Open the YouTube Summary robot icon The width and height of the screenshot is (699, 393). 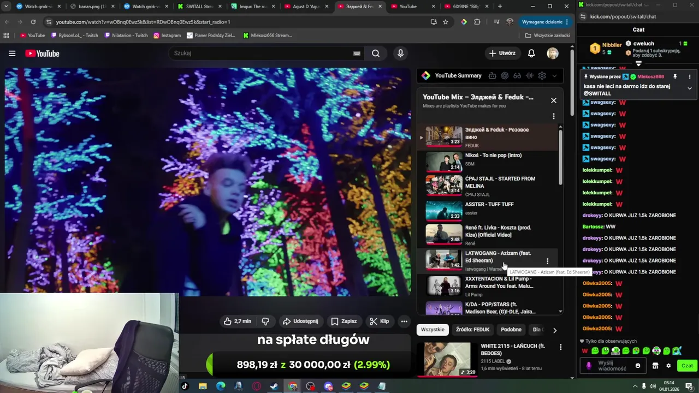[492, 76]
